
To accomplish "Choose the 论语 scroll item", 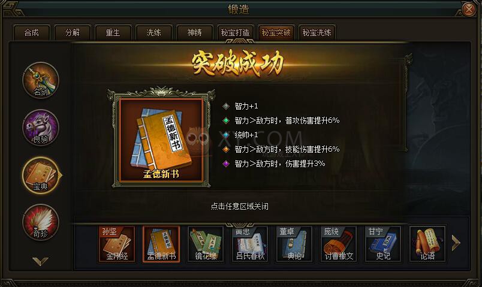I will [427, 244].
